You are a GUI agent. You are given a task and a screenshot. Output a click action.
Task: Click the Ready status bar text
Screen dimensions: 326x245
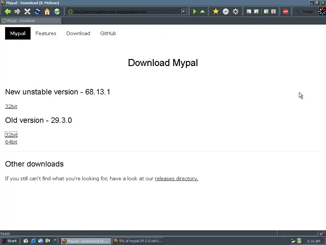(5, 234)
